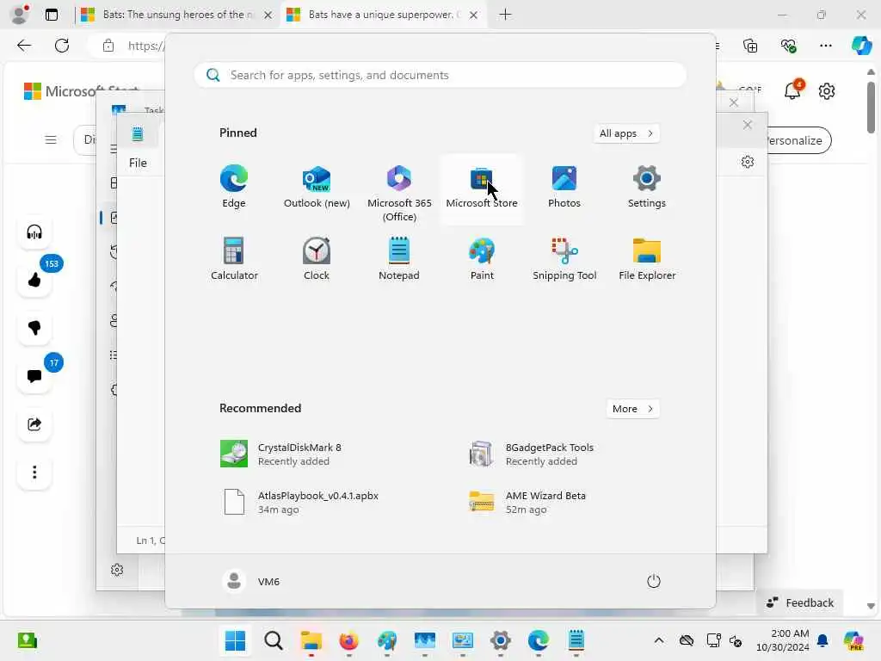Screen dimensions: 881x661
Task: Open taskbar Search magnifier
Action: coord(273,640)
